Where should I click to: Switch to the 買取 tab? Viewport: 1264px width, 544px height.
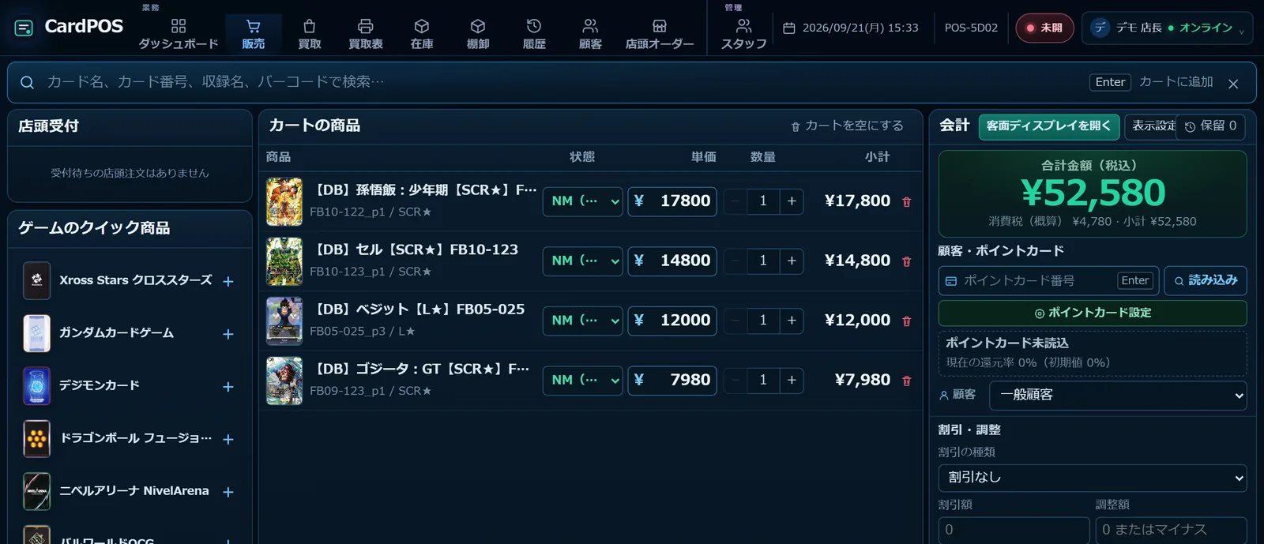coord(310,34)
